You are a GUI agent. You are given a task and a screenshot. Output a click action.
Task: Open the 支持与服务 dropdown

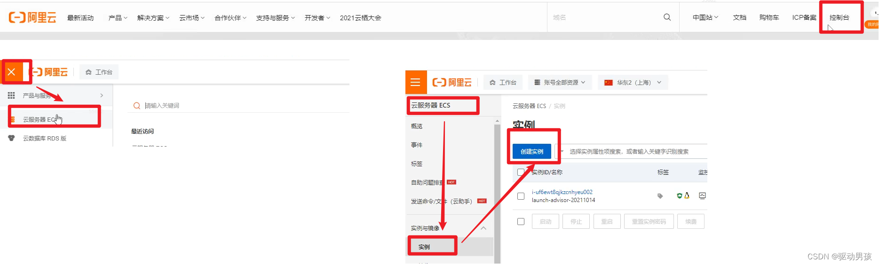pos(276,18)
